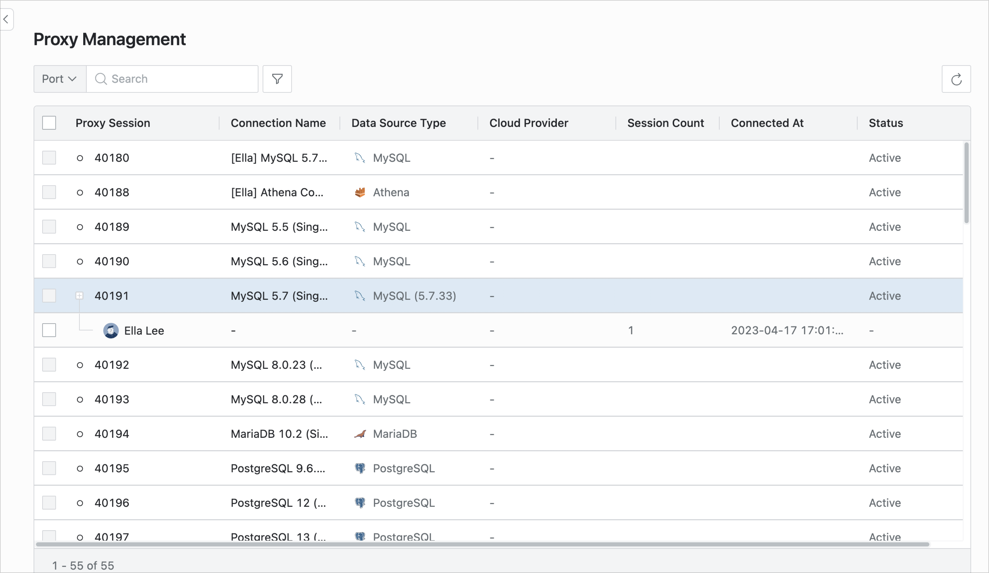This screenshot has width=989, height=573.
Task: Click the search magnifier icon
Action: point(101,79)
